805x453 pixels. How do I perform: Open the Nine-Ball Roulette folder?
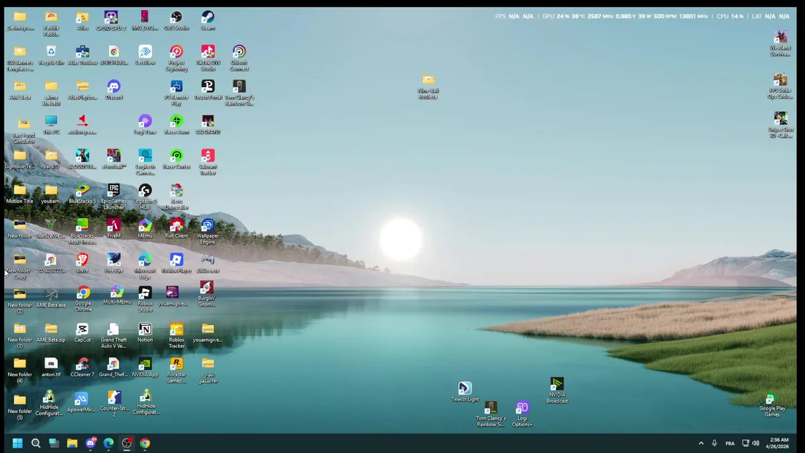click(428, 86)
